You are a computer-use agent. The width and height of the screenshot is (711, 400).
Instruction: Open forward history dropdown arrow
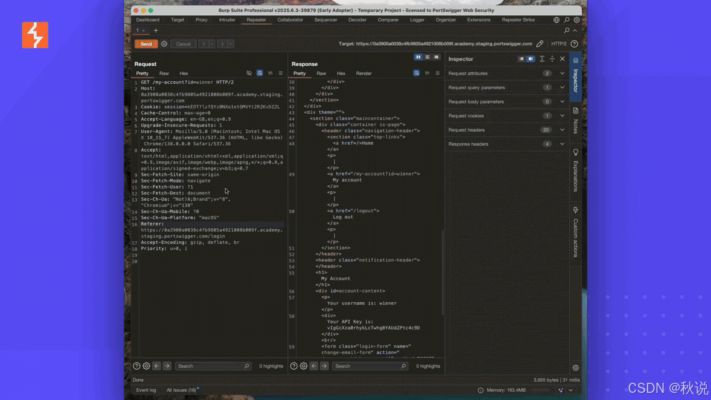click(x=230, y=44)
